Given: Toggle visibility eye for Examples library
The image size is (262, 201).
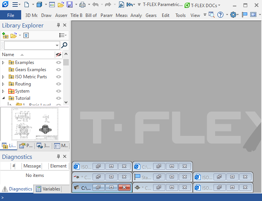Looking at the screenshot, I should coord(59,62).
